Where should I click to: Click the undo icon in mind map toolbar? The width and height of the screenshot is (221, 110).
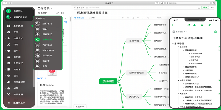tap(123, 18)
